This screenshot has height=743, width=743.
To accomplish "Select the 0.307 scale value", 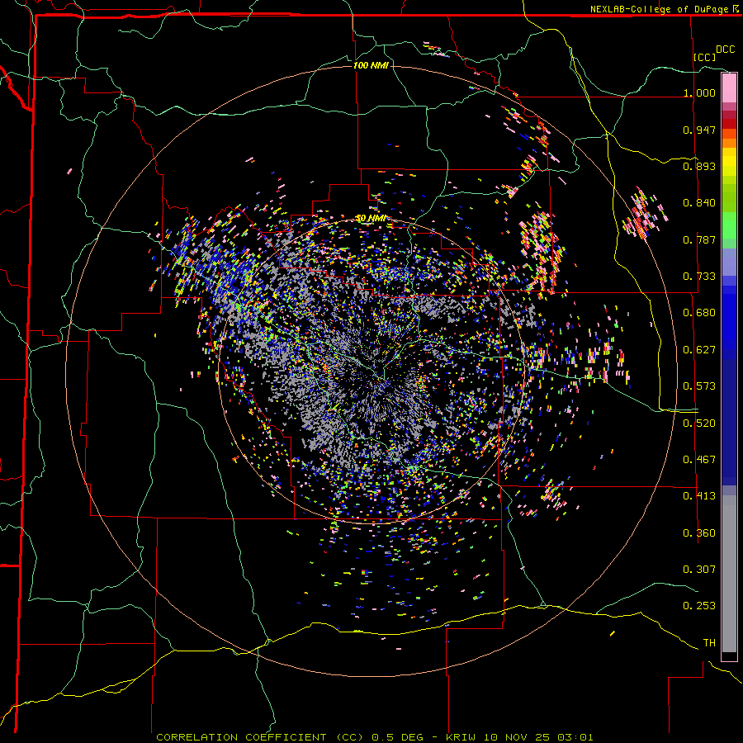I will click(699, 570).
